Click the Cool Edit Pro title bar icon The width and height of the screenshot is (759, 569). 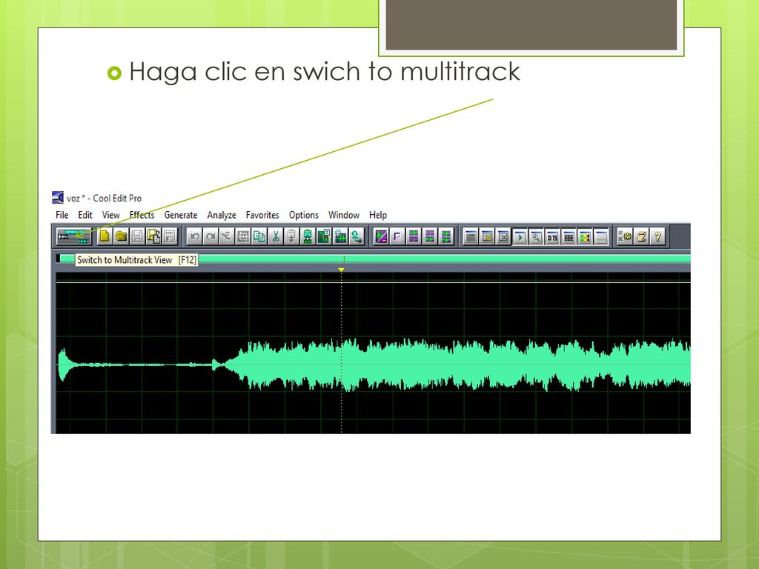(x=58, y=197)
